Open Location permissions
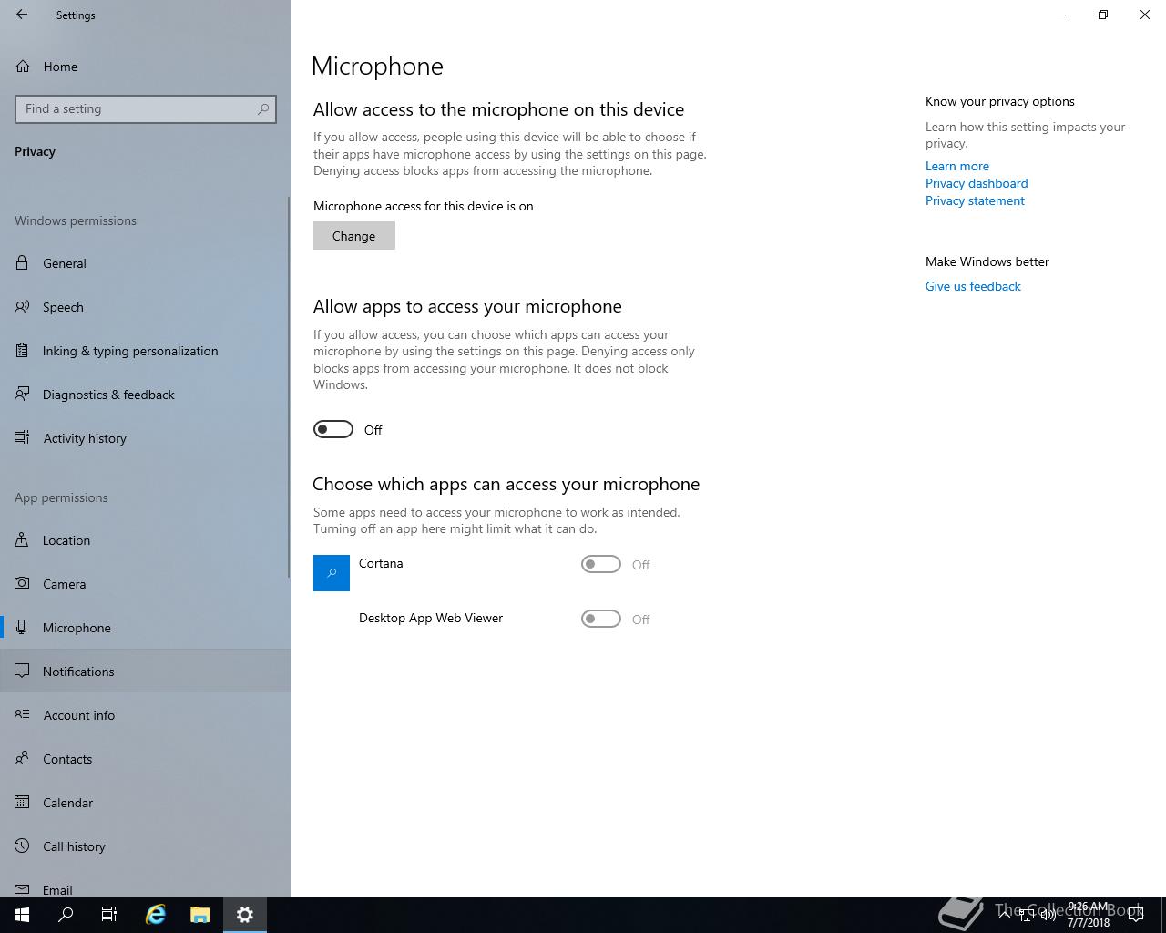 (x=146, y=540)
